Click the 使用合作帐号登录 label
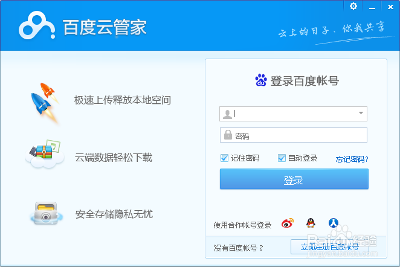The width and height of the screenshot is (400, 267). [242, 225]
